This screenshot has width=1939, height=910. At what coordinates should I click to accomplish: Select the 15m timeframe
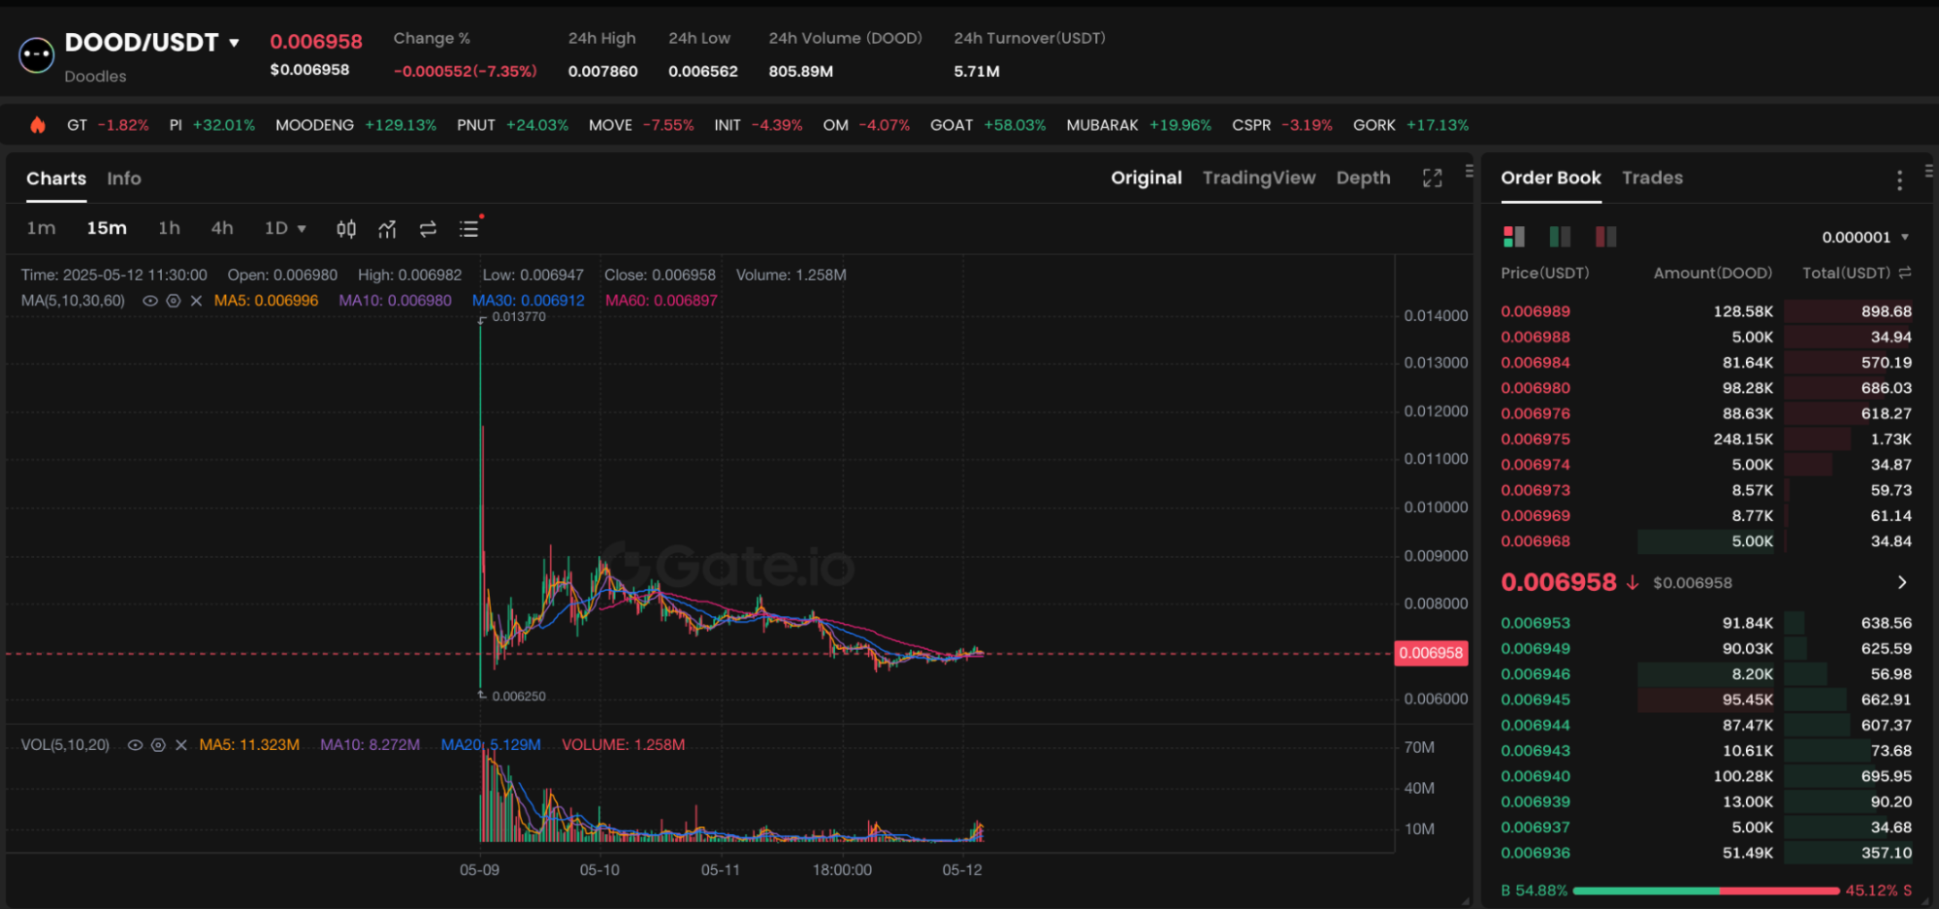pyautogui.click(x=107, y=229)
